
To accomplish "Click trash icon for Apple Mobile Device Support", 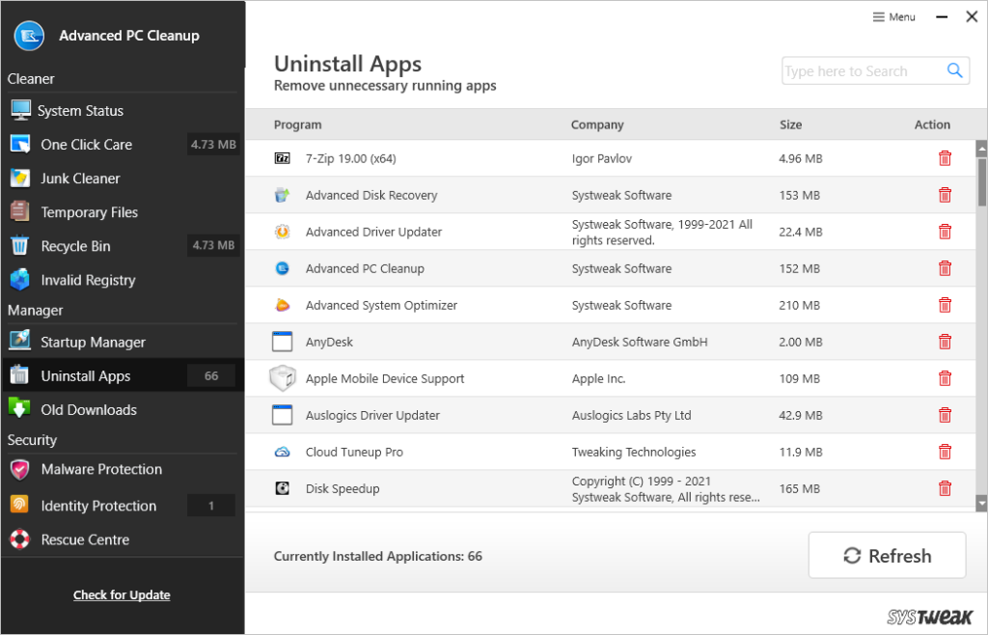I will (x=945, y=378).
